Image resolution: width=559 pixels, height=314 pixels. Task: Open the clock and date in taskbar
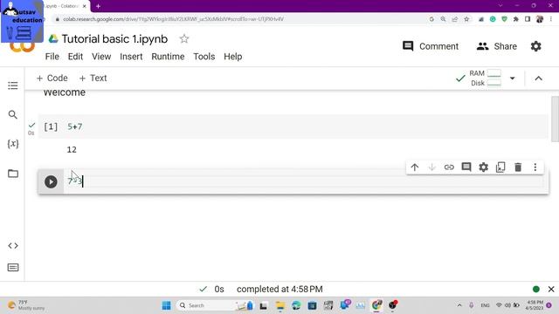535,305
